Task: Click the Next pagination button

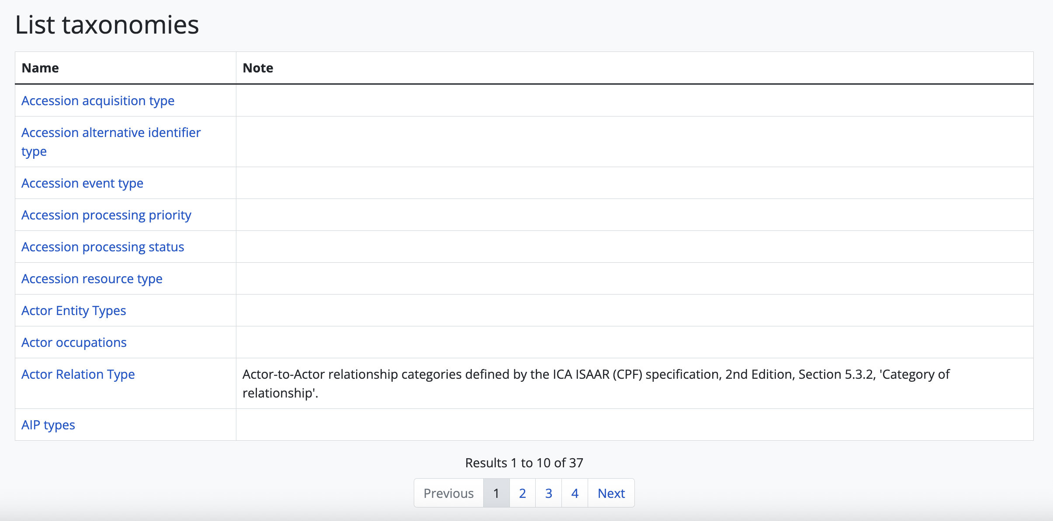Action: (611, 493)
